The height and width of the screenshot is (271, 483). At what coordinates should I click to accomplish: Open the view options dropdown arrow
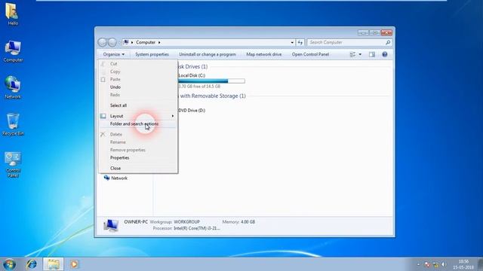tap(360, 54)
